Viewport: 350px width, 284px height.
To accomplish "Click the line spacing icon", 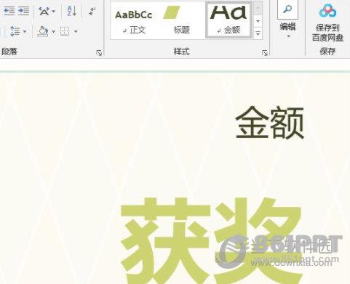I will pos(15,31).
